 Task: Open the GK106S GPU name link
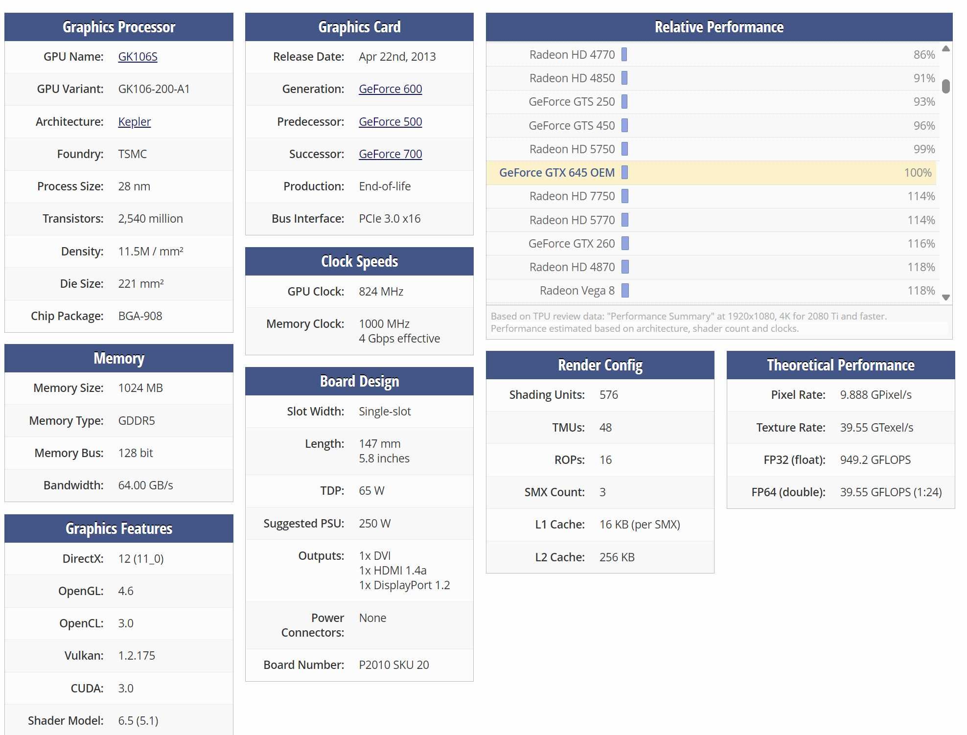[138, 57]
